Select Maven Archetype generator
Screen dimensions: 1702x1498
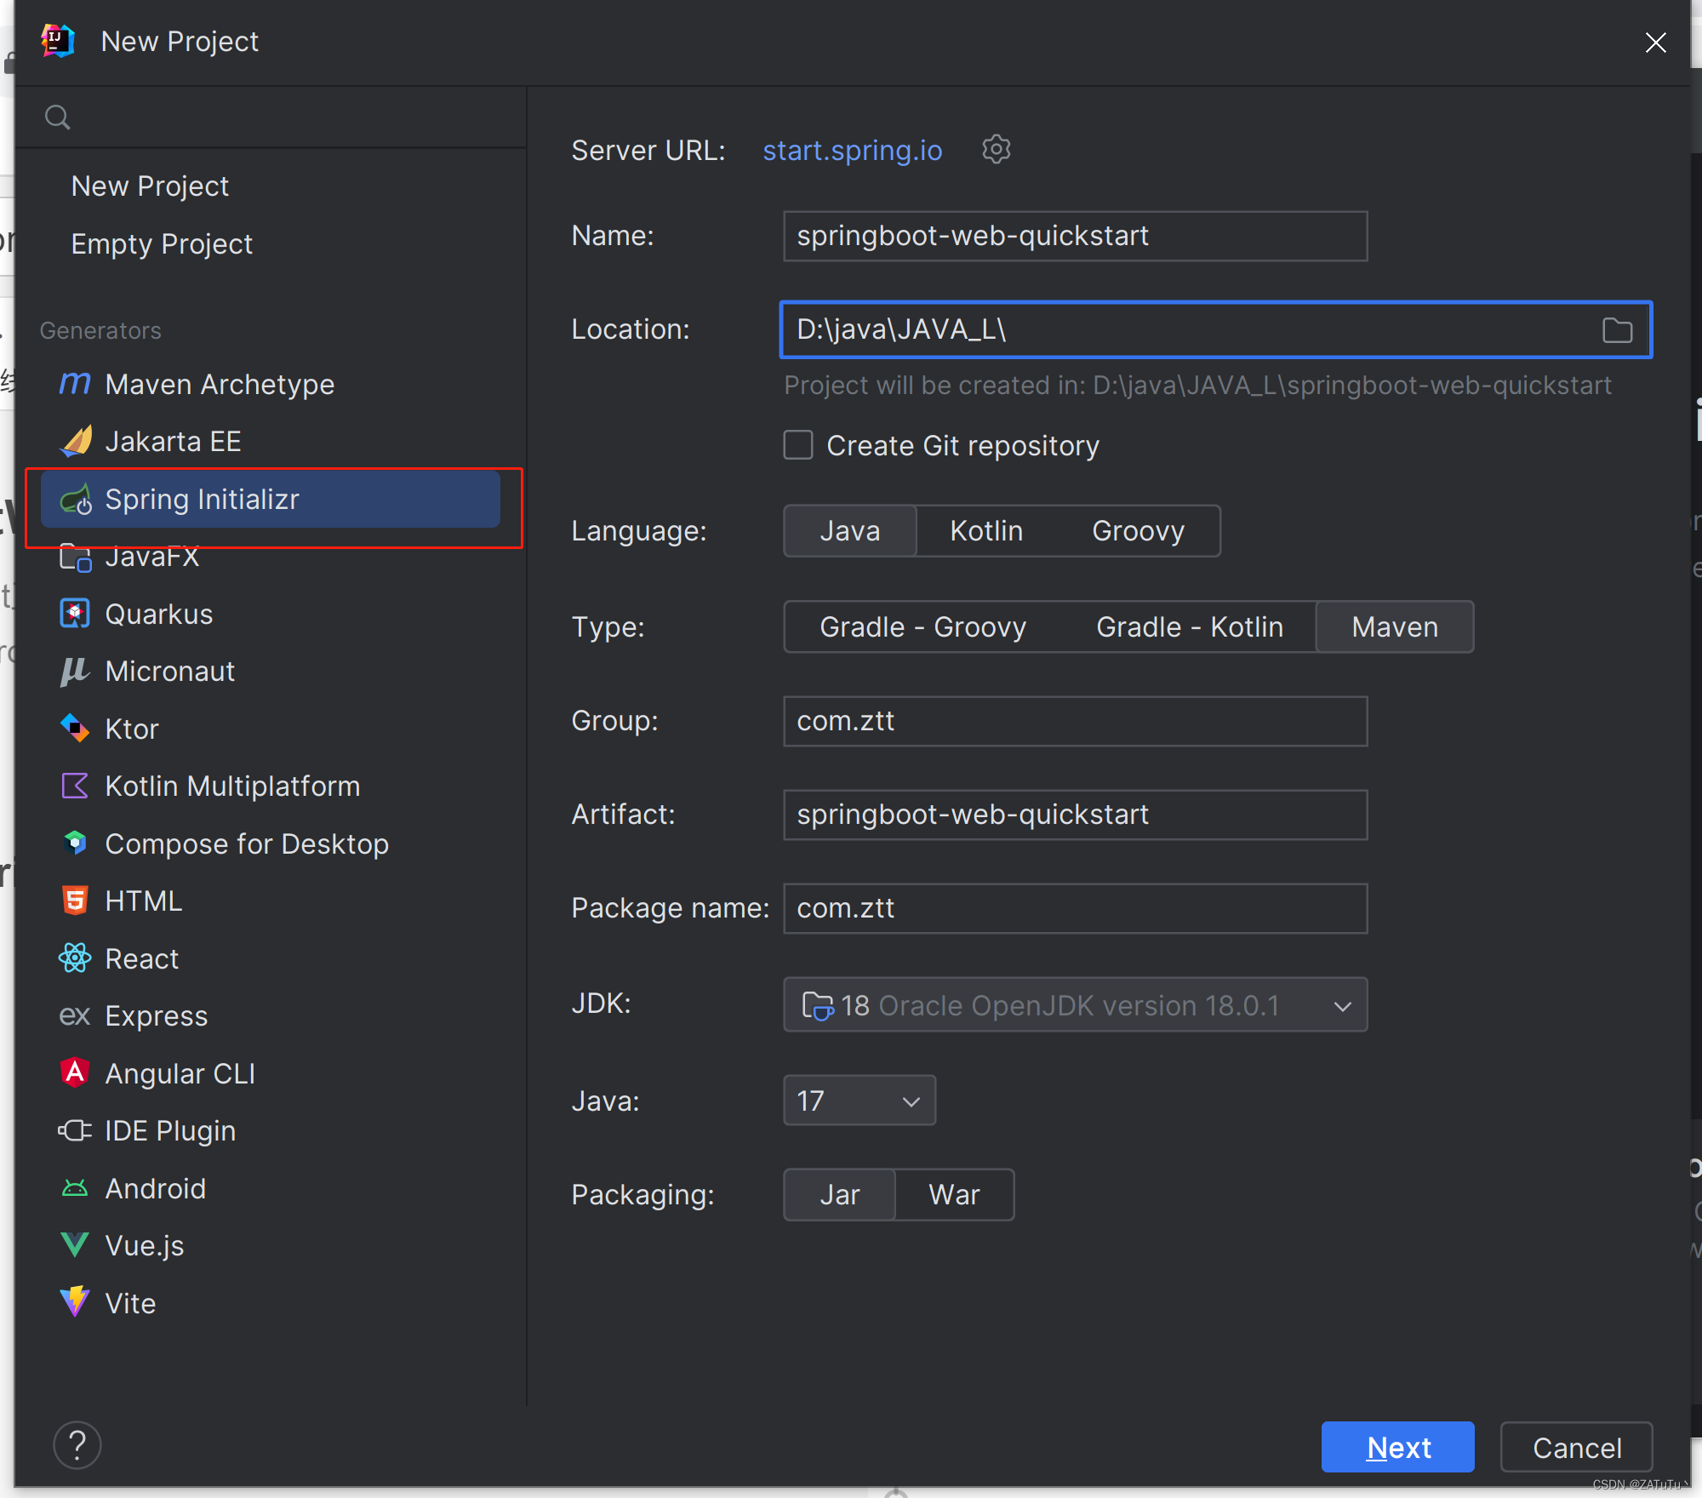tap(270, 385)
